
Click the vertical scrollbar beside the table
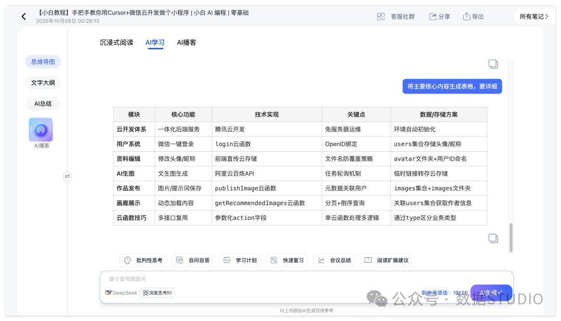pos(511,237)
